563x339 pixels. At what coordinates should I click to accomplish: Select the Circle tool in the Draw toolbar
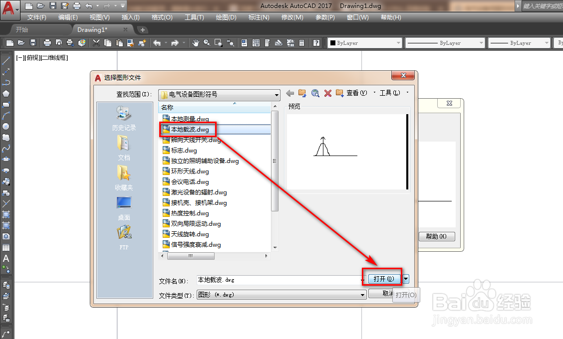(6, 126)
